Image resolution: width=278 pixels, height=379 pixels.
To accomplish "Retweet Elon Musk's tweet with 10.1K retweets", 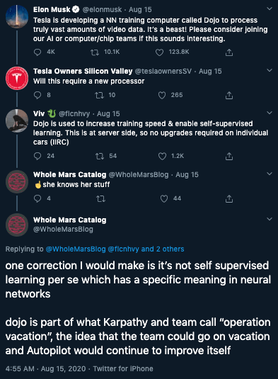I will coord(95,52).
